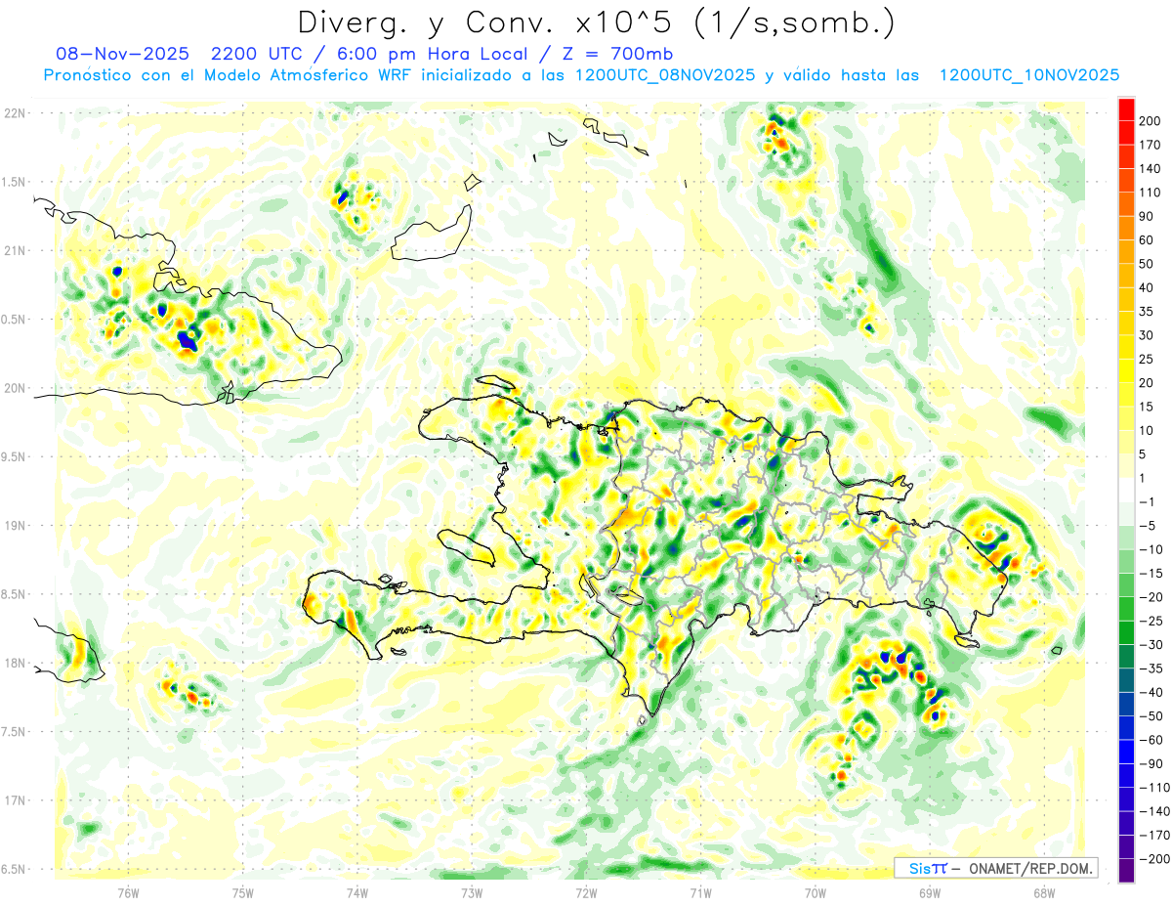This screenshot has height=906, width=1172.
Task: Click the "8.5N" latitude label
Action: click(14, 594)
